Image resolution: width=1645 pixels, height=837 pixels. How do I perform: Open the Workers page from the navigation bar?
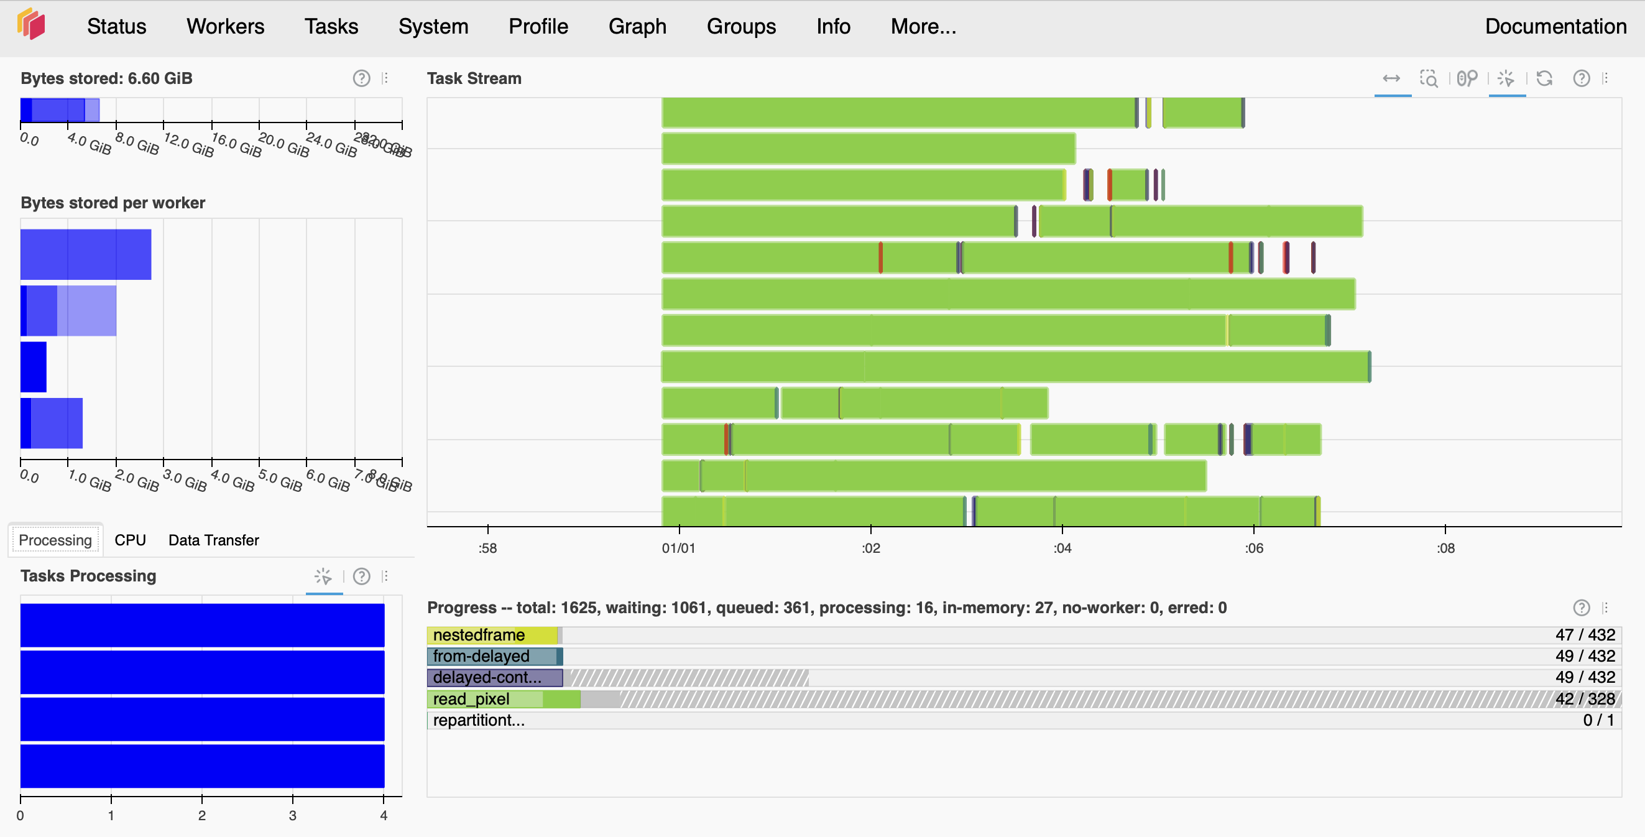coord(225,26)
